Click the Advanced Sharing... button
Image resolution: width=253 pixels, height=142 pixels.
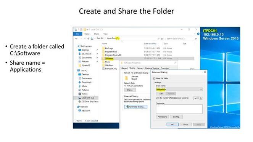136,107
